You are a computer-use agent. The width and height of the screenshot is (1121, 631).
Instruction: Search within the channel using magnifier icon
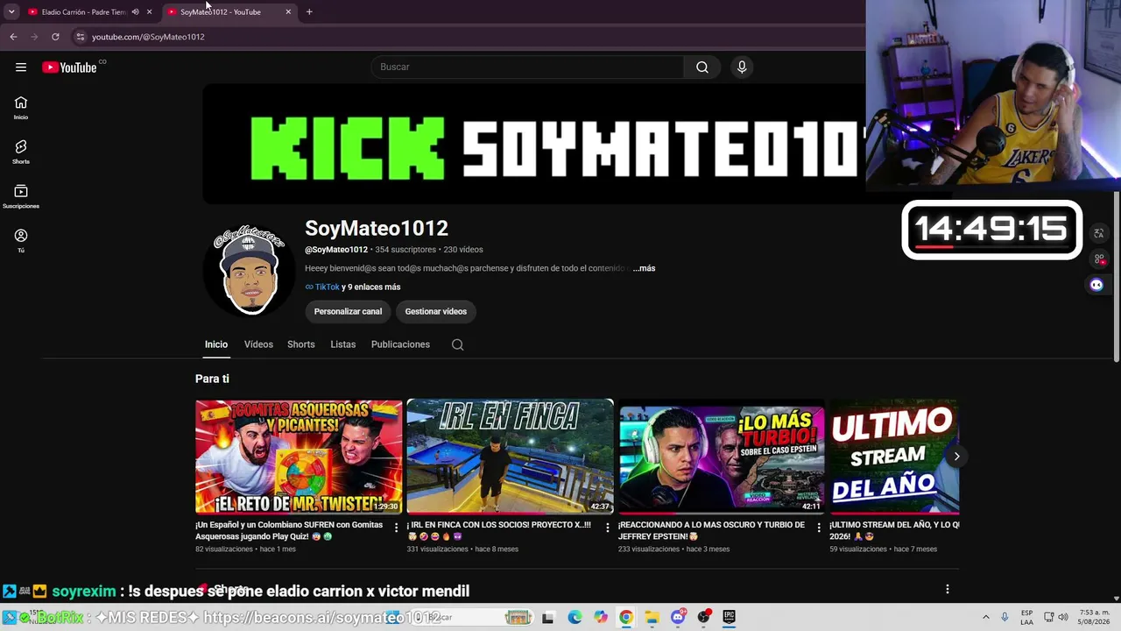(x=457, y=344)
